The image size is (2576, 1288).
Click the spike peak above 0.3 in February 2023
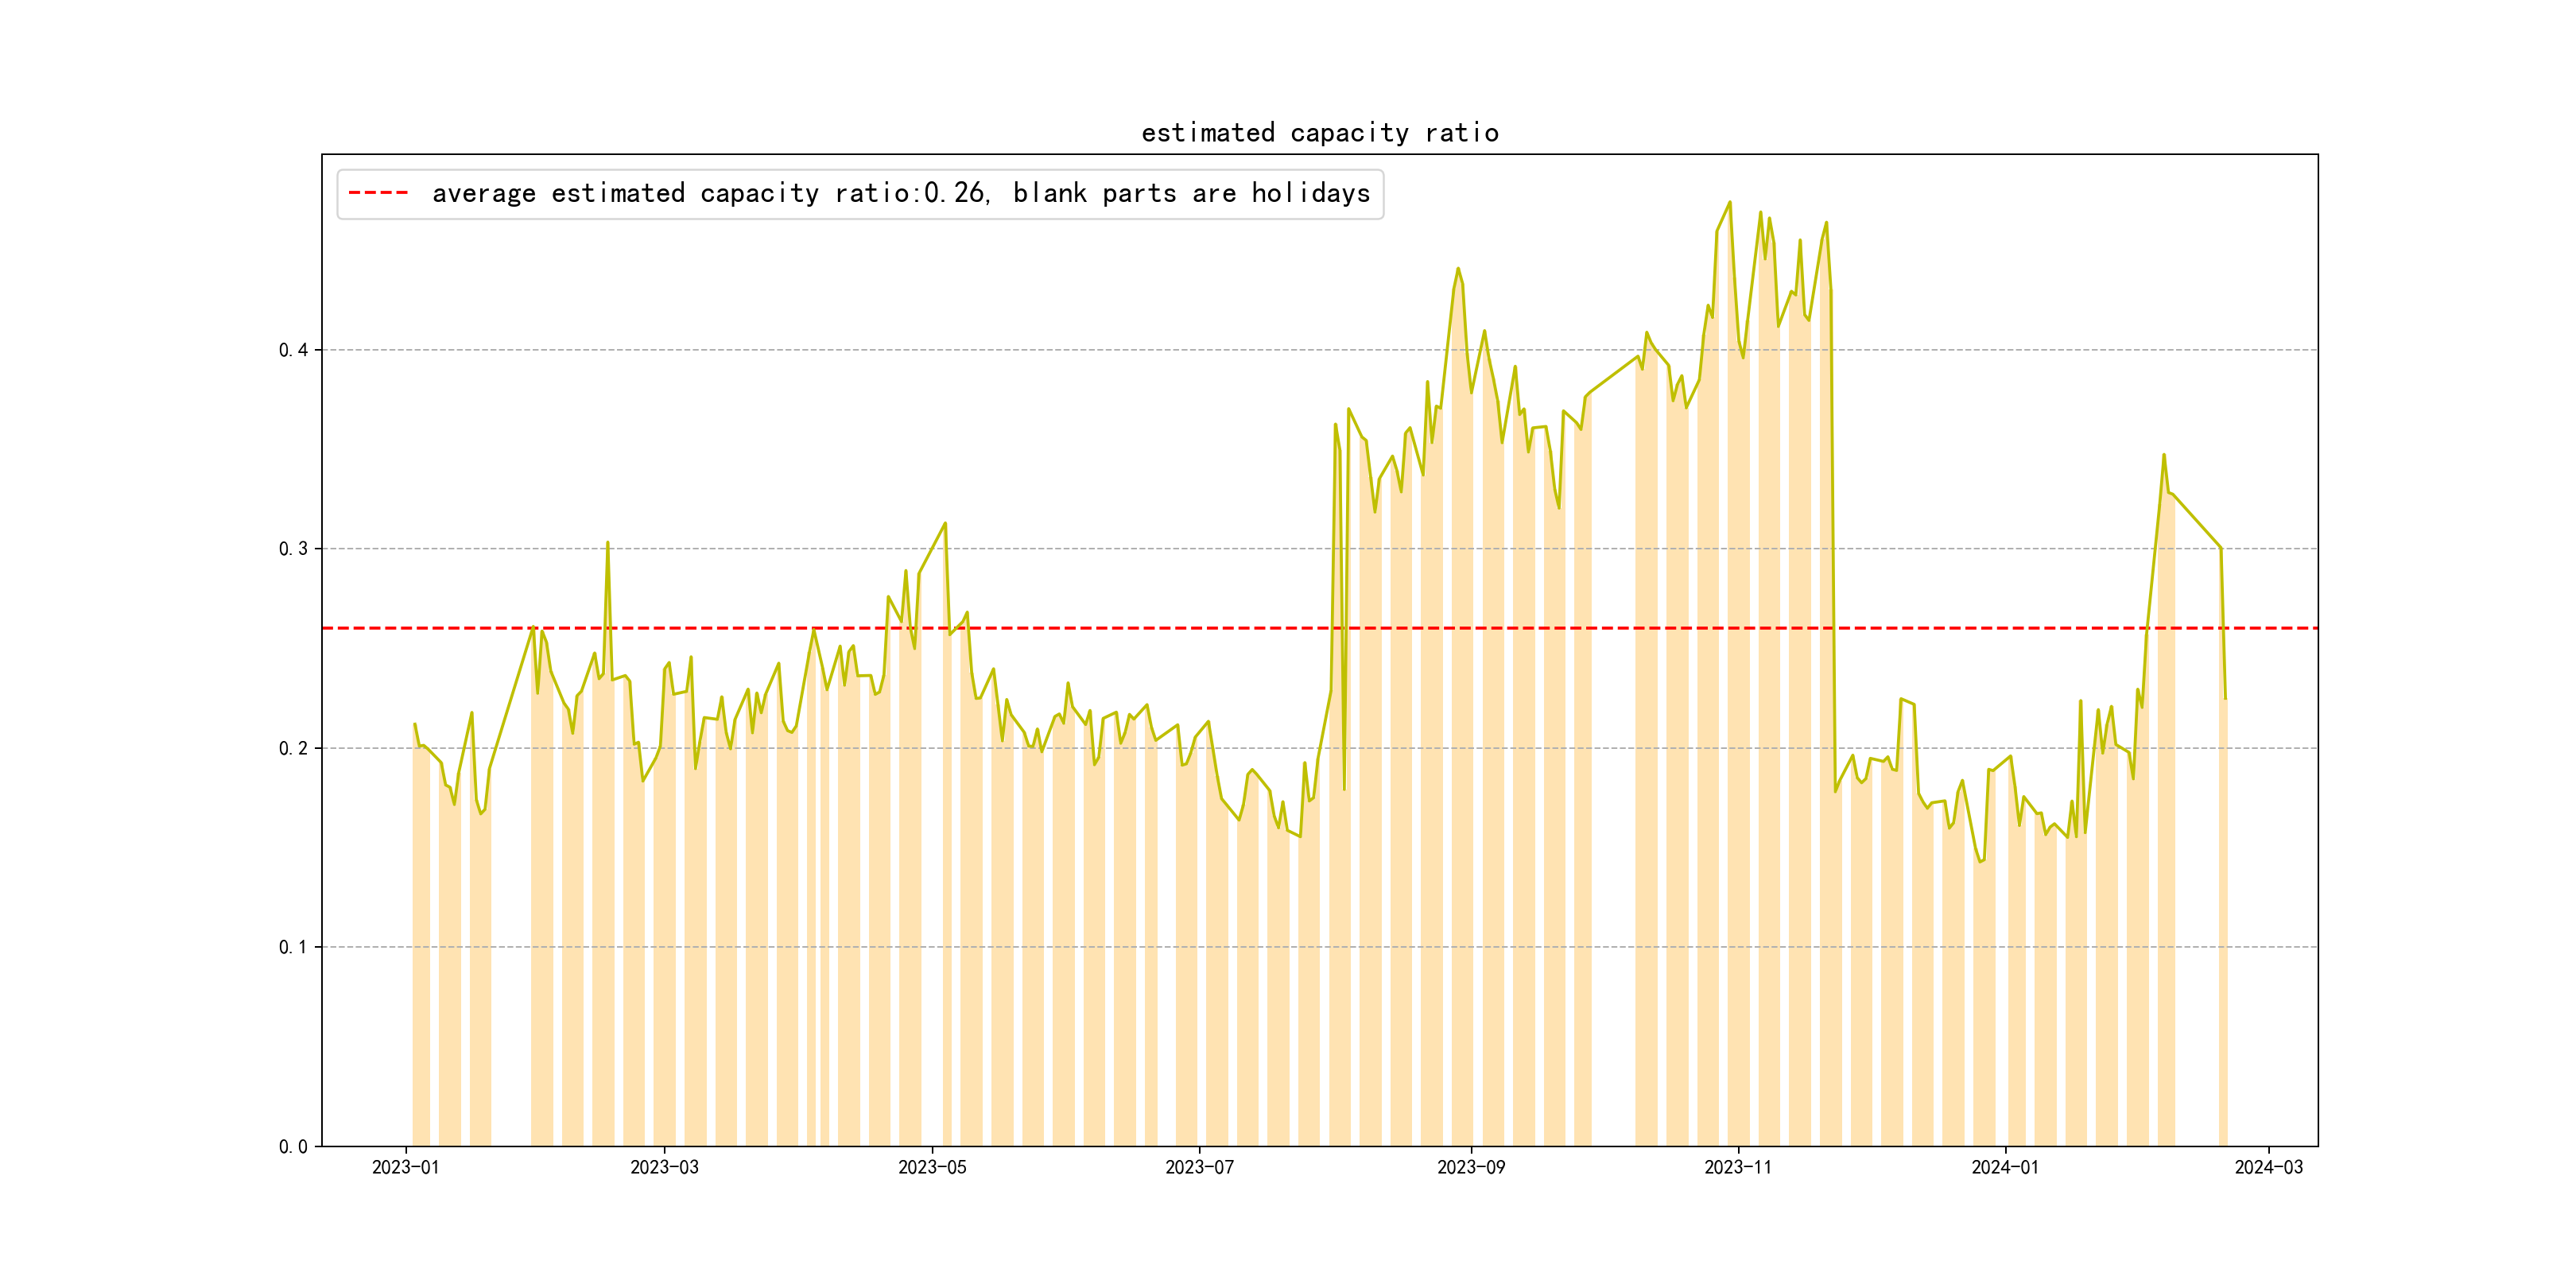(607, 543)
